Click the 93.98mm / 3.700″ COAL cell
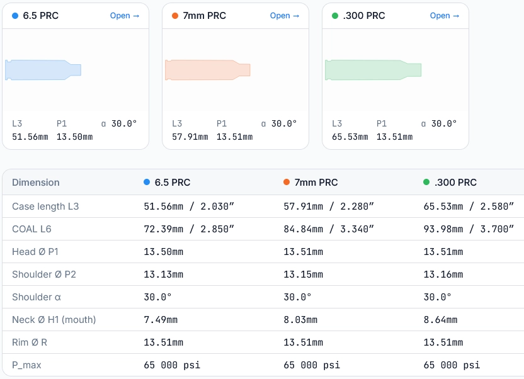The height and width of the screenshot is (379, 524). point(469,229)
